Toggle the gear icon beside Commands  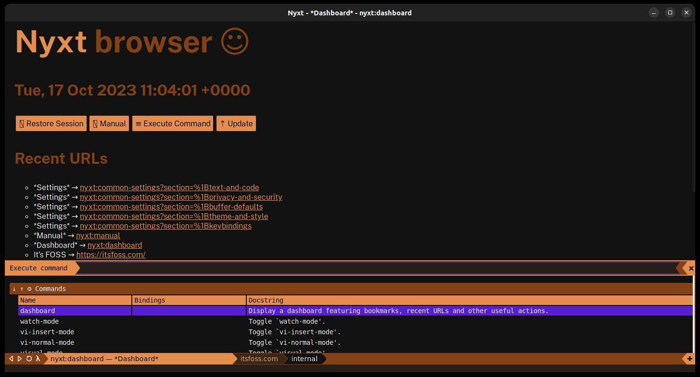29,289
